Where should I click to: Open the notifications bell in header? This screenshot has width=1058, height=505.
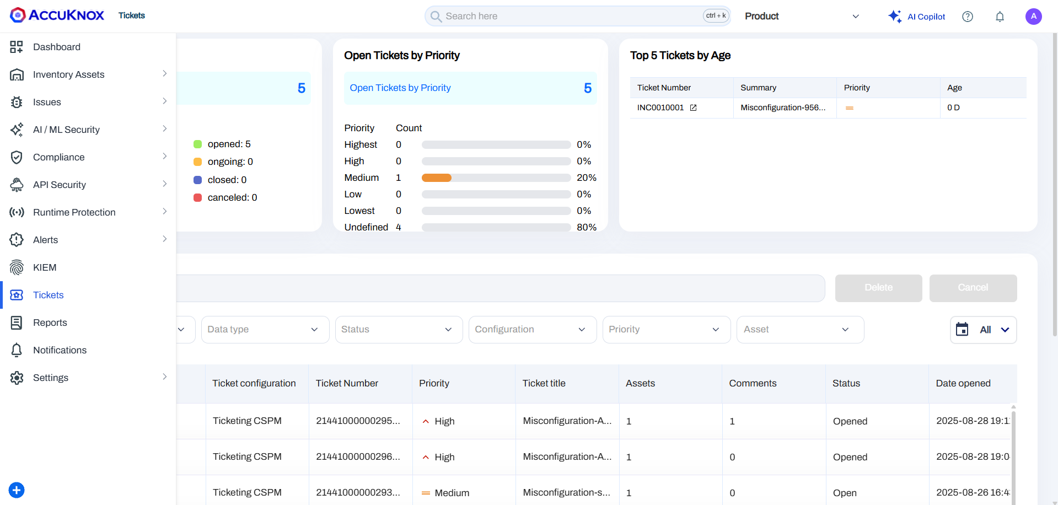coord(1000,17)
